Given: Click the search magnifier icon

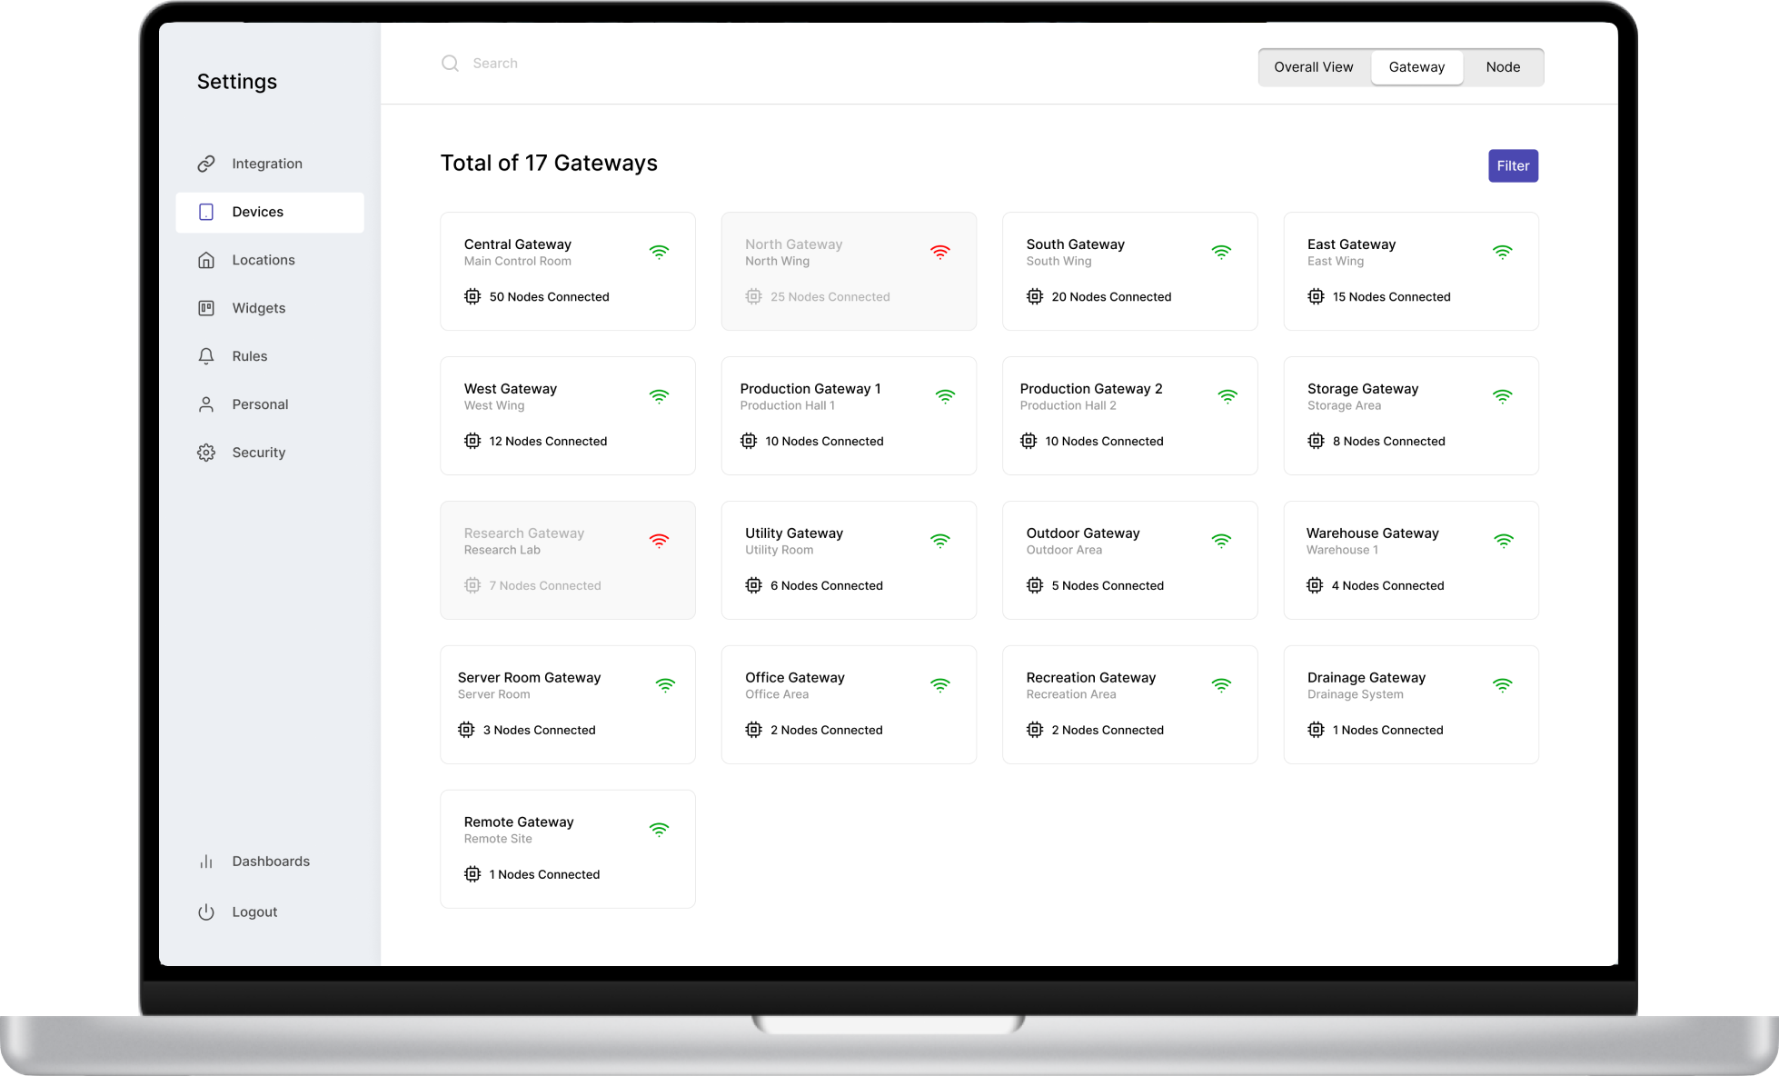Looking at the screenshot, I should [450, 63].
